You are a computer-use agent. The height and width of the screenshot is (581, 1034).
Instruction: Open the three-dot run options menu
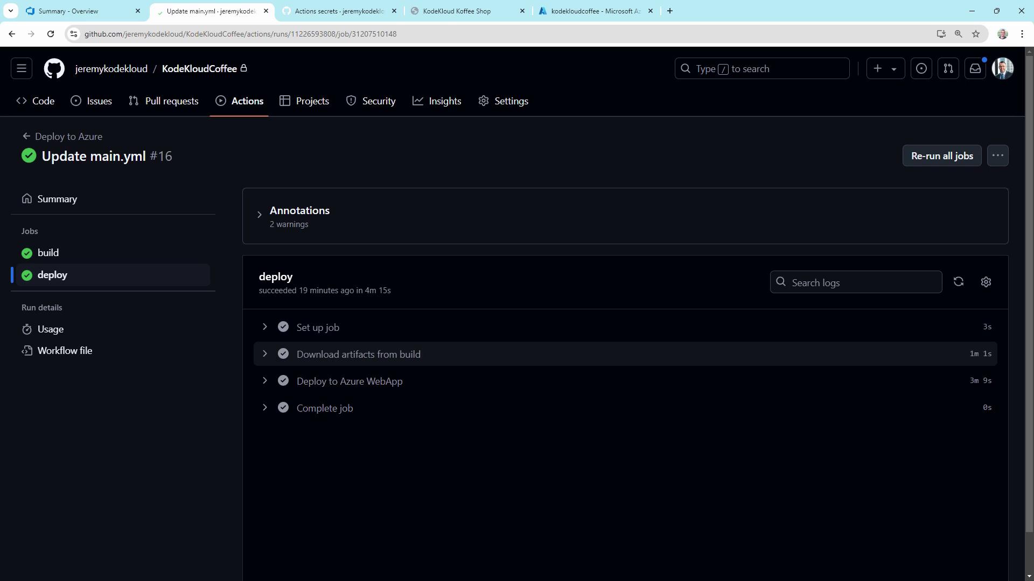998,155
